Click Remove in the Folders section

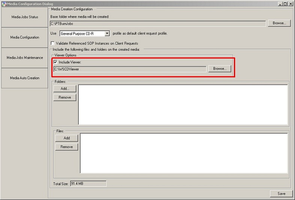click(64, 98)
